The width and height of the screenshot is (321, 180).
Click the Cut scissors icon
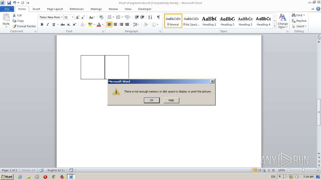point(14,15)
